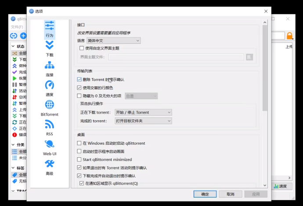Open the RSS settings page

tap(50, 128)
